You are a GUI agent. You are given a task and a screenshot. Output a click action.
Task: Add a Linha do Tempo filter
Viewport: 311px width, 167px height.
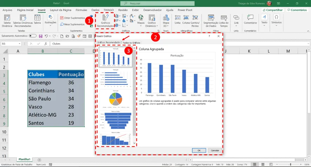point(224,21)
